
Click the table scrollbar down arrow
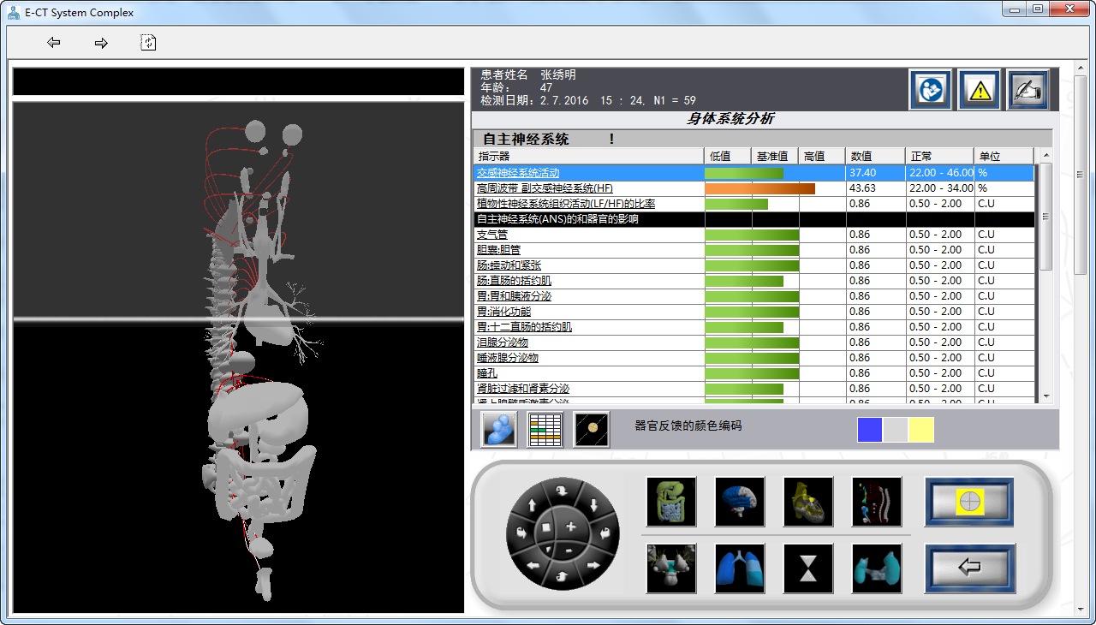[x=1045, y=396]
